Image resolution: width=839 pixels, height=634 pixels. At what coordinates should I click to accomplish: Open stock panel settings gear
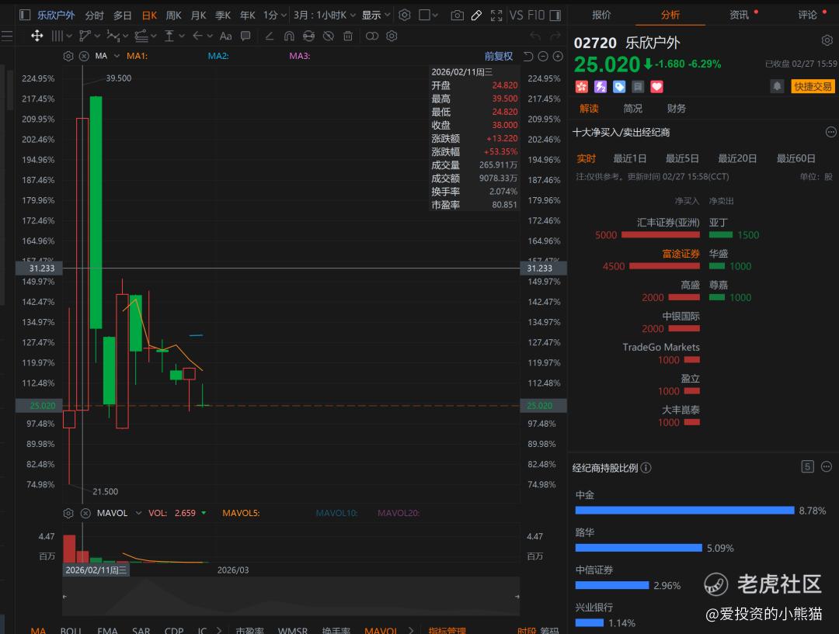(827, 40)
